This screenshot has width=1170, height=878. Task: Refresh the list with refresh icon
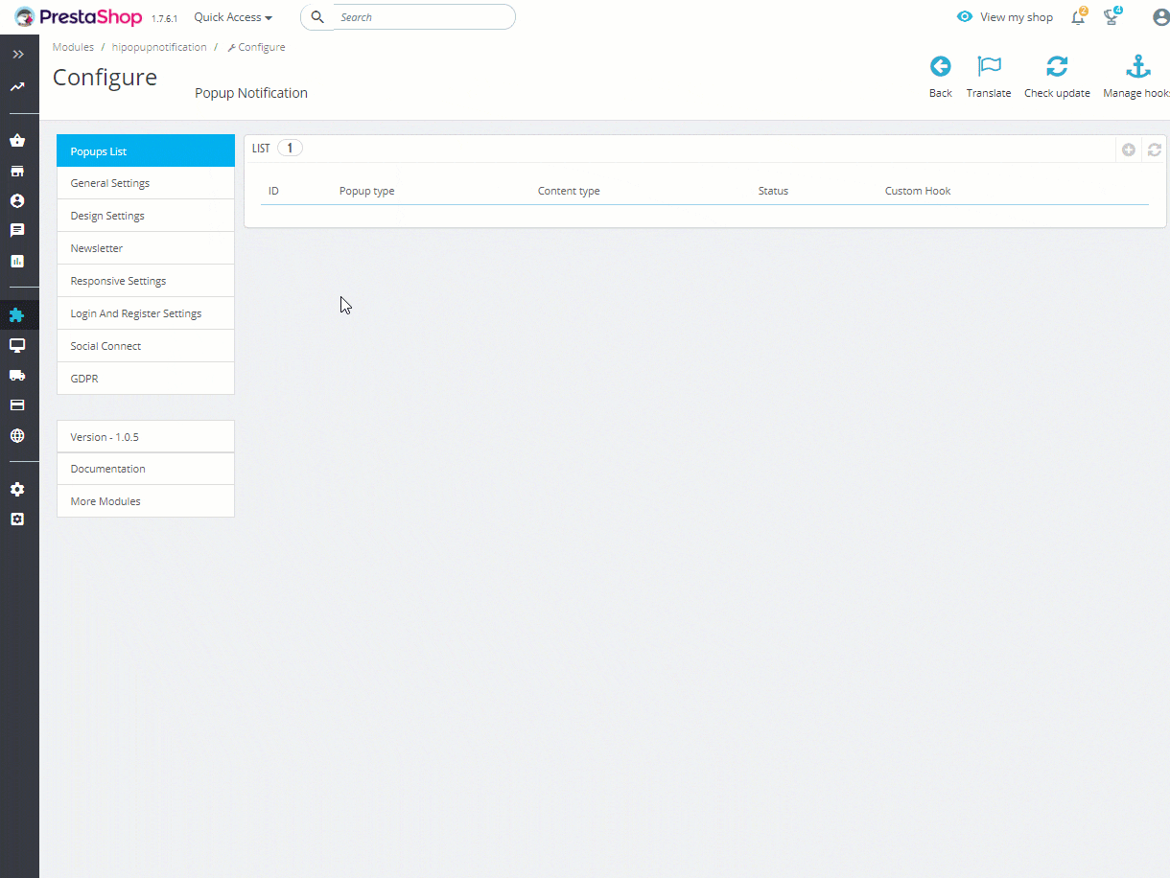click(x=1155, y=150)
